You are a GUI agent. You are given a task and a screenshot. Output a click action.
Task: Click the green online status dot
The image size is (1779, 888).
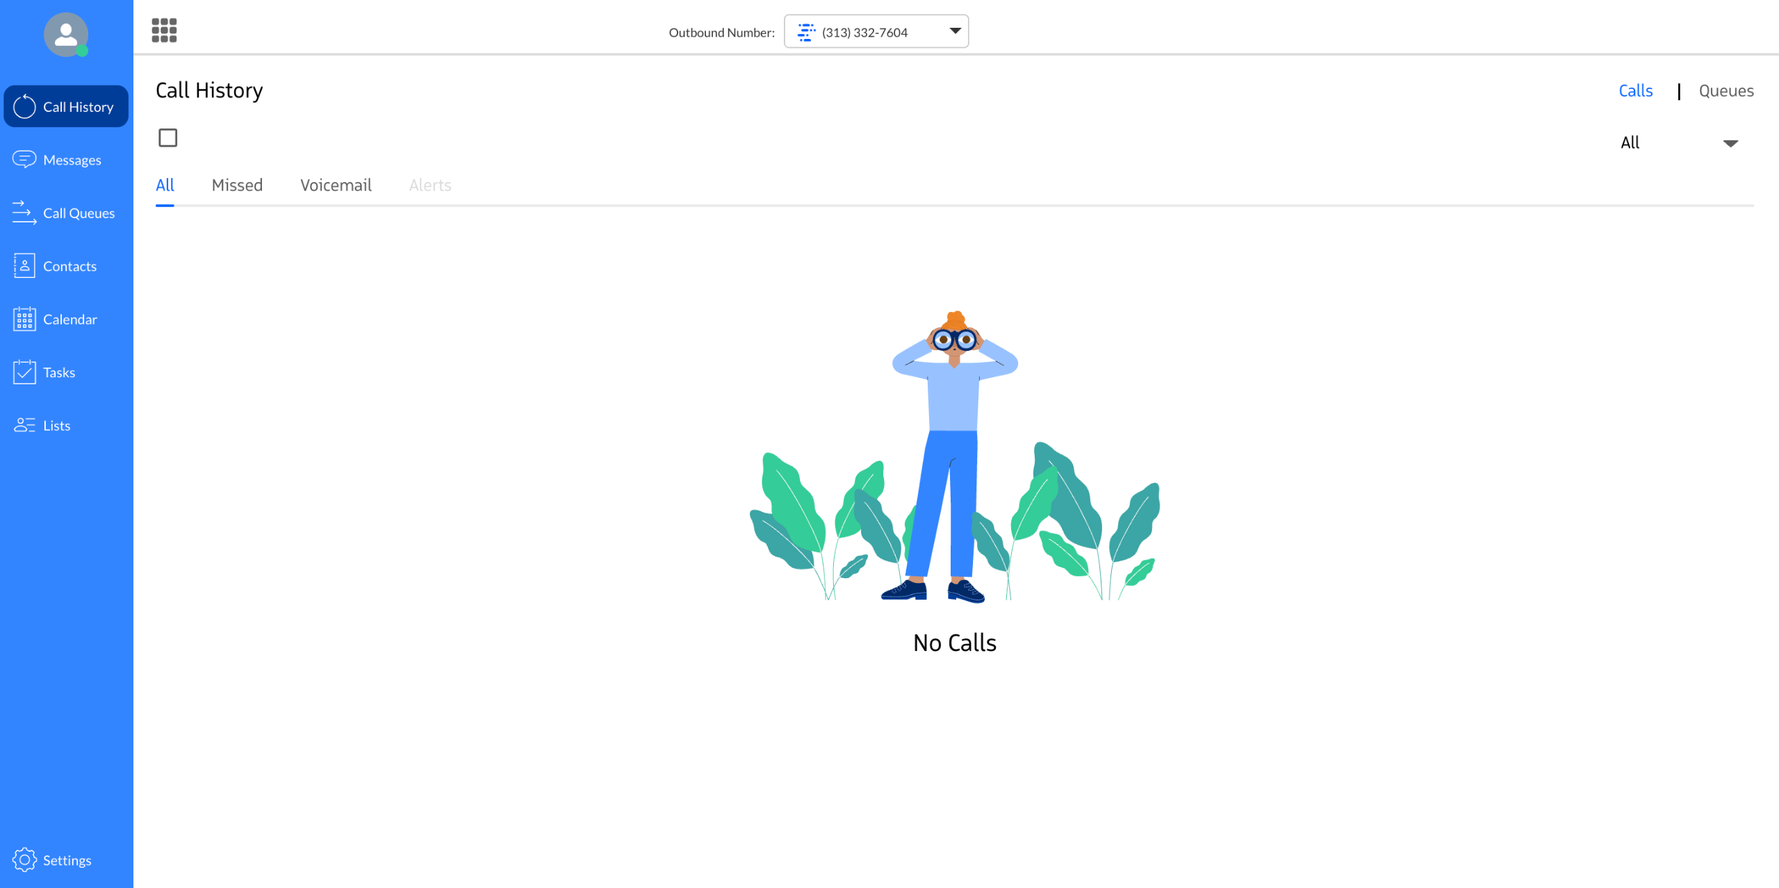point(82,51)
